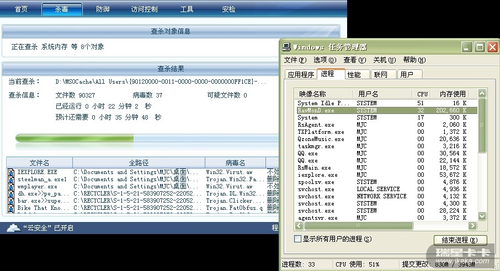Sort scan results by 文件名 column
This screenshot has width=500, height=271.
coord(40,162)
